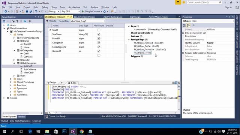Click the Azure cloud icon in Server Explorer toolbar
The height and width of the screenshot is (135, 240).
pos(25,21)
